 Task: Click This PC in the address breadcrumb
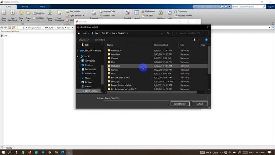105,33
